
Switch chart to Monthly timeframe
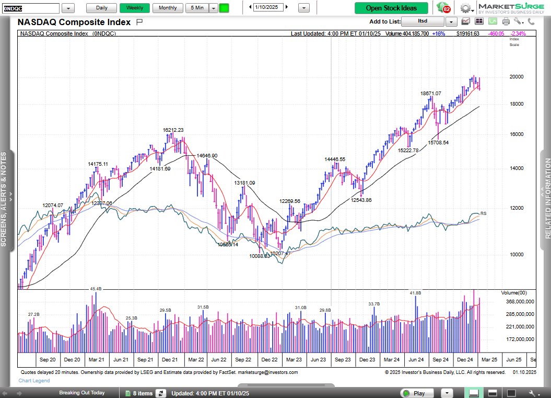(168, 8)
